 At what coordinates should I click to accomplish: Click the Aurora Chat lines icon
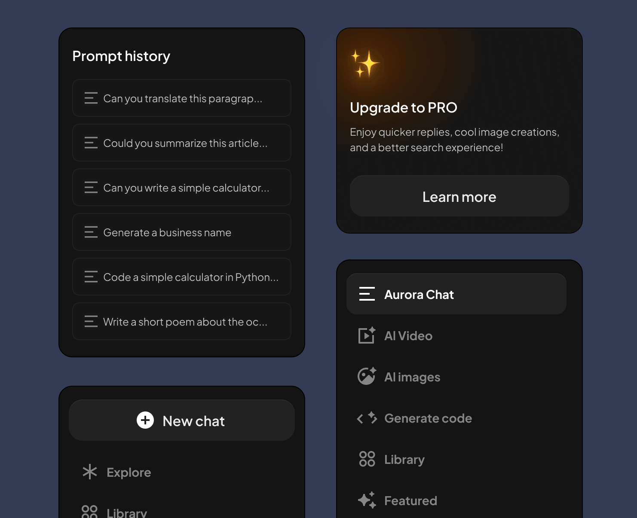367,294
